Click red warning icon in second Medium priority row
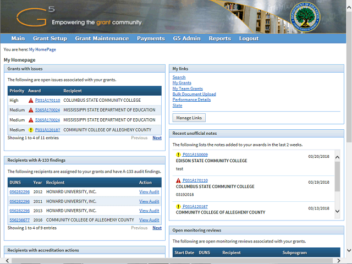This screenshot has width=352, height=264. [x=31, y=120]
